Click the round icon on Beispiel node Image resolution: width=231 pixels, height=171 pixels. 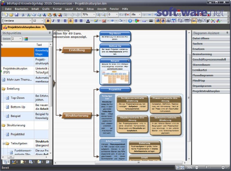point(128,61)
